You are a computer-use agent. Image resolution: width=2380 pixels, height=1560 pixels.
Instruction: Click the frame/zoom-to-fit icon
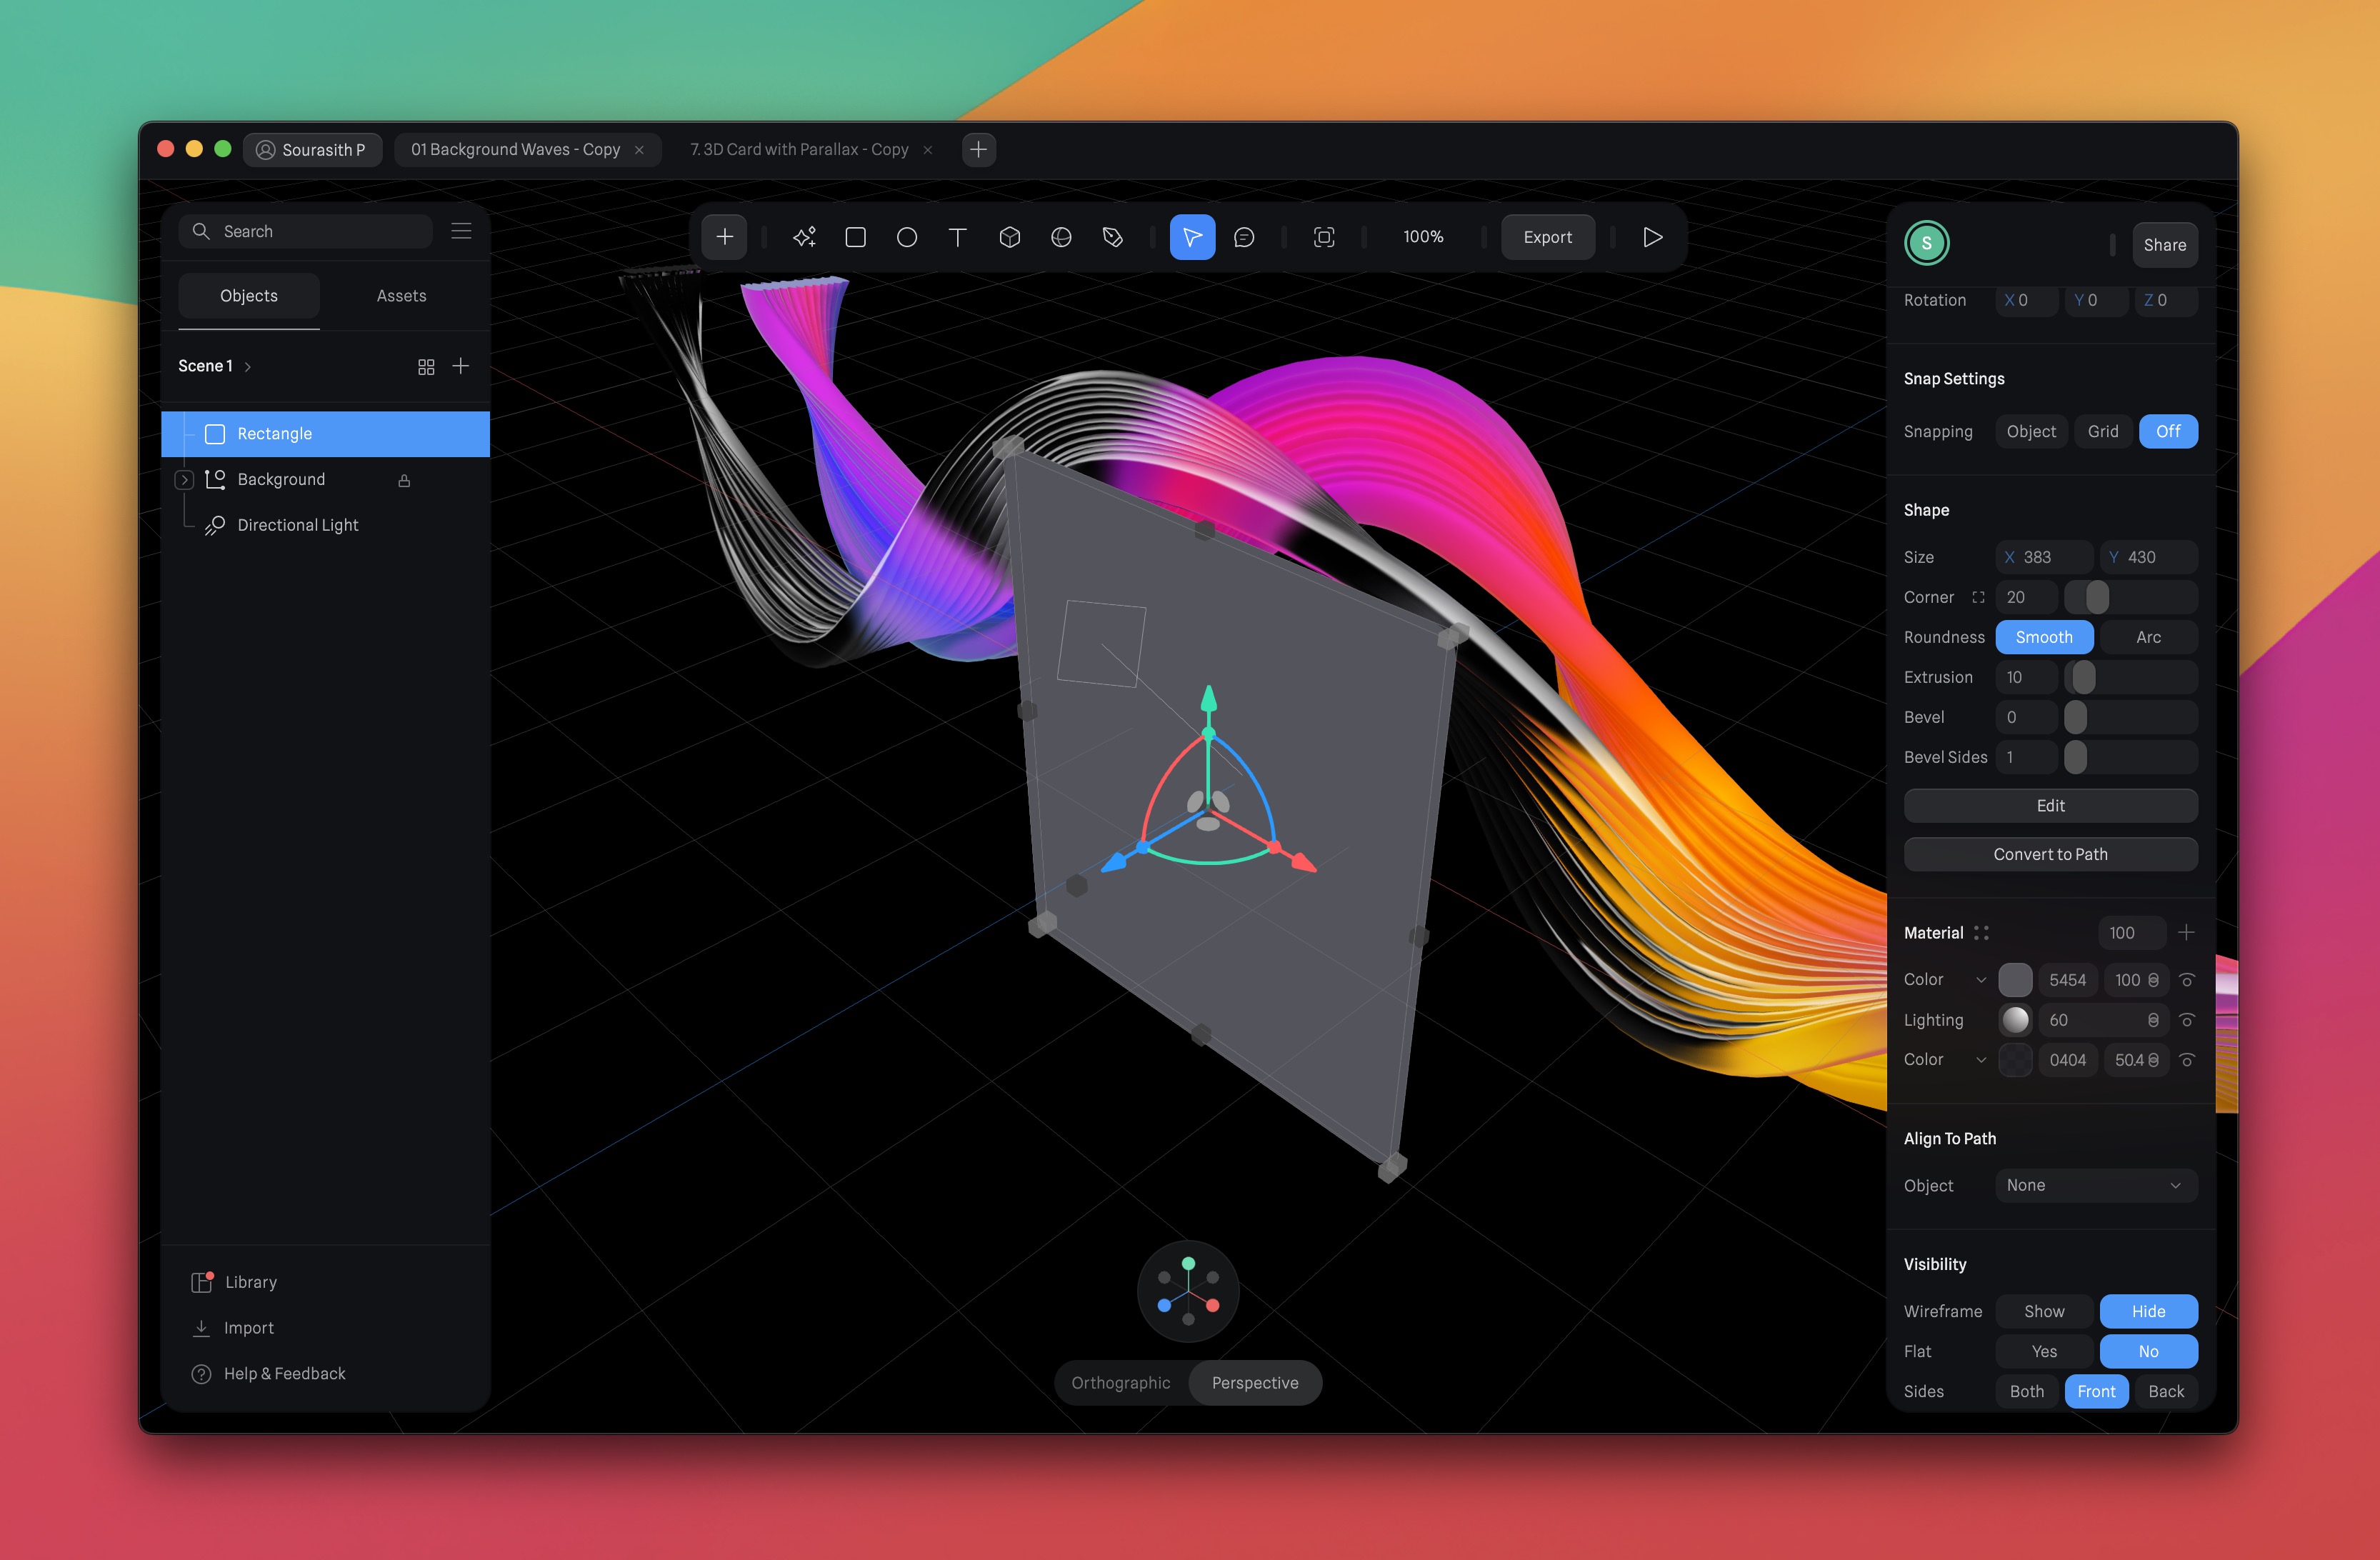[x=1324, y=237]
